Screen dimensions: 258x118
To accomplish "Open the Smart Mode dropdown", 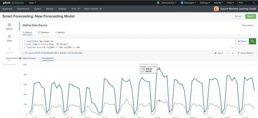I will 246,53.
